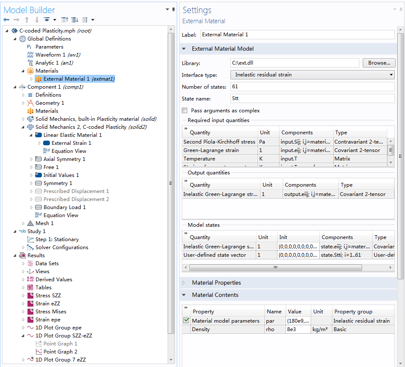The image size is (405, 367).
Task: Select the Geometry 1 node
Action: [49, 103]
